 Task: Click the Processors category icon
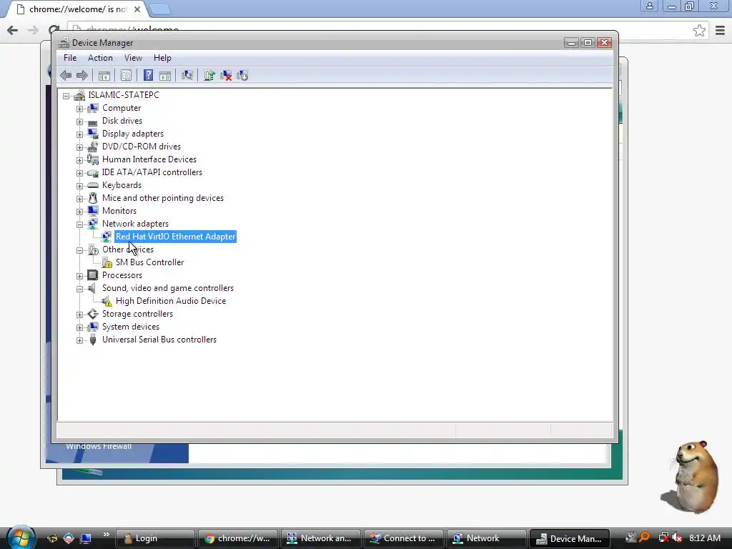point(93,275)
